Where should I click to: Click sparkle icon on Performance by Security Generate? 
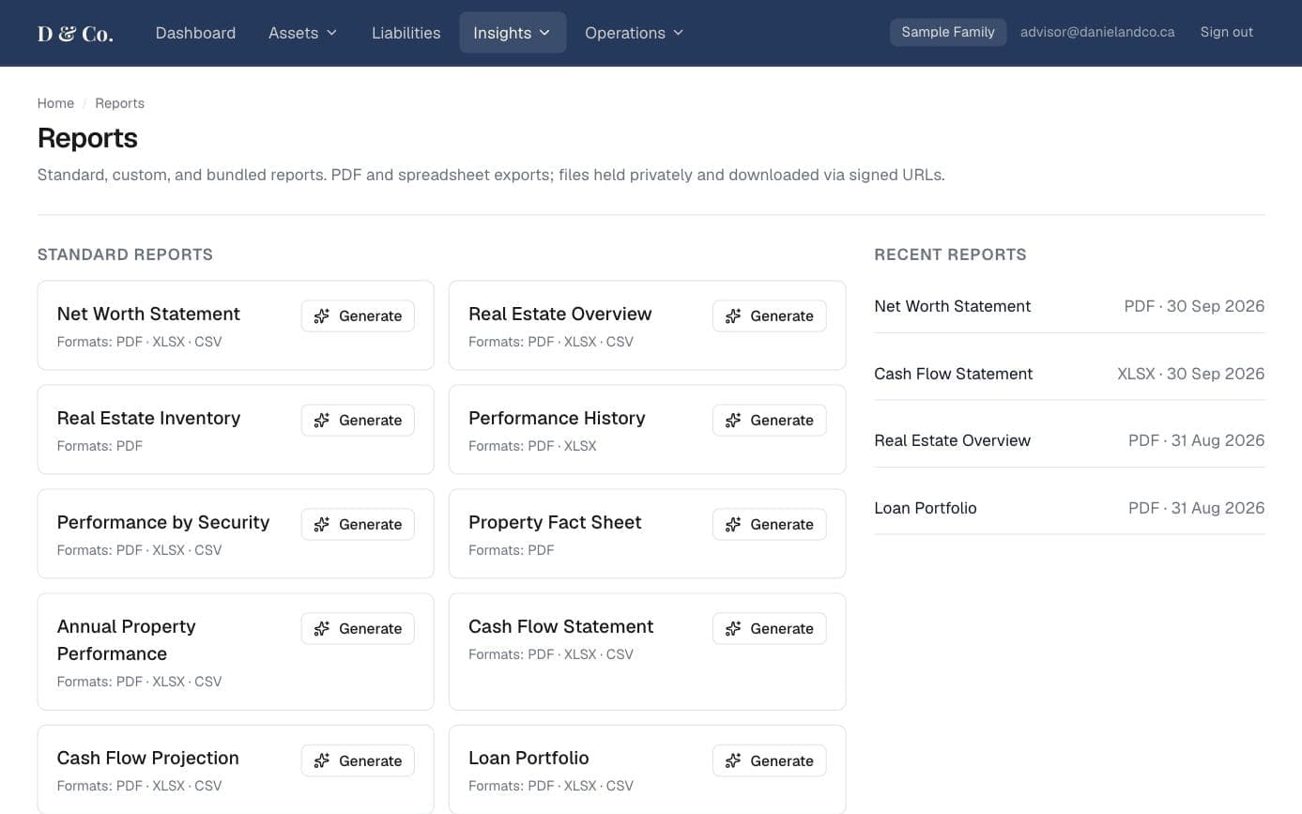(322, 525)
